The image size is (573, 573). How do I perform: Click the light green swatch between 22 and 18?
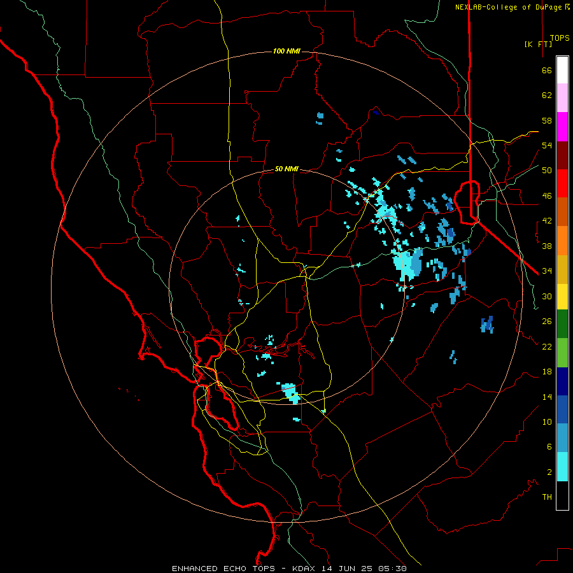tap(562, 353)
